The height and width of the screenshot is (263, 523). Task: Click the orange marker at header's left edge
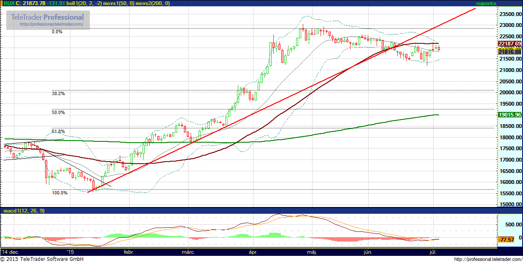2,3
